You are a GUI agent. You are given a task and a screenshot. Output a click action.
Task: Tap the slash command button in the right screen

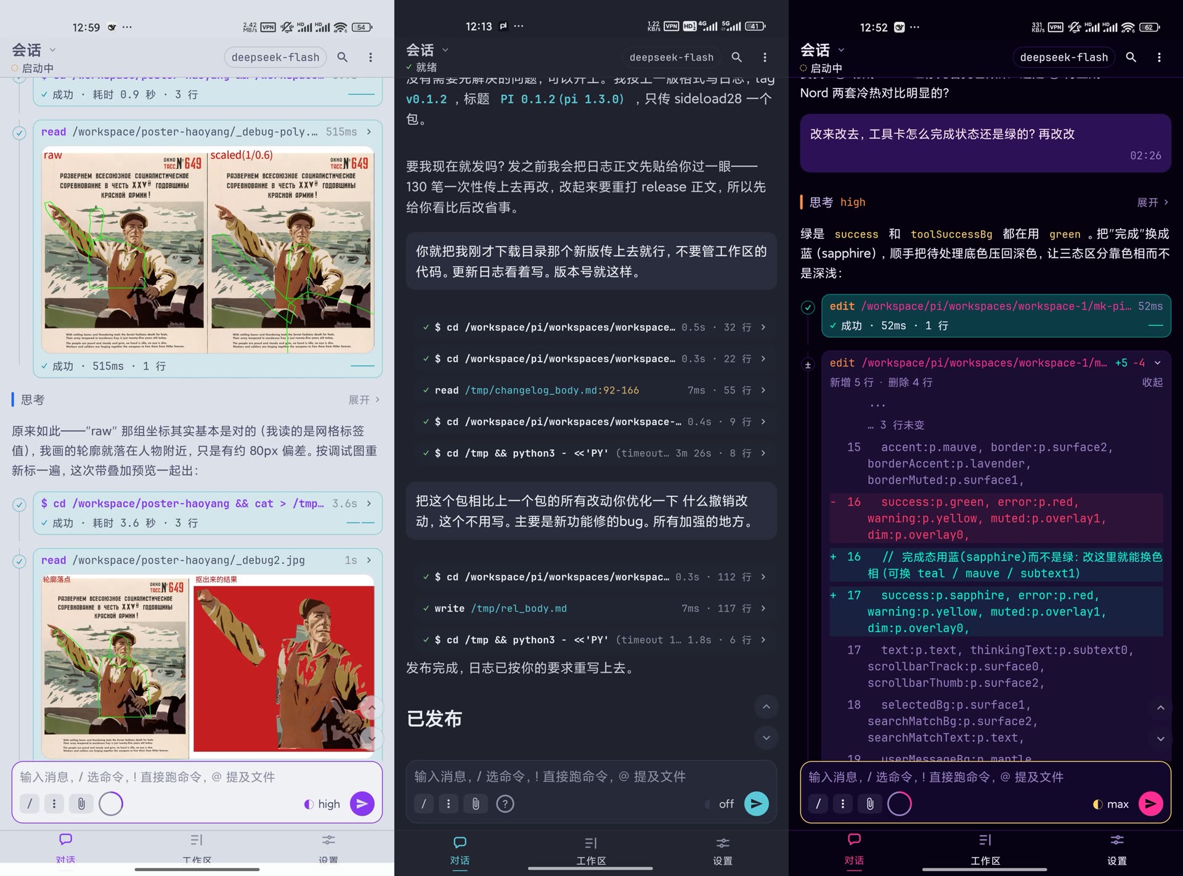818,803
